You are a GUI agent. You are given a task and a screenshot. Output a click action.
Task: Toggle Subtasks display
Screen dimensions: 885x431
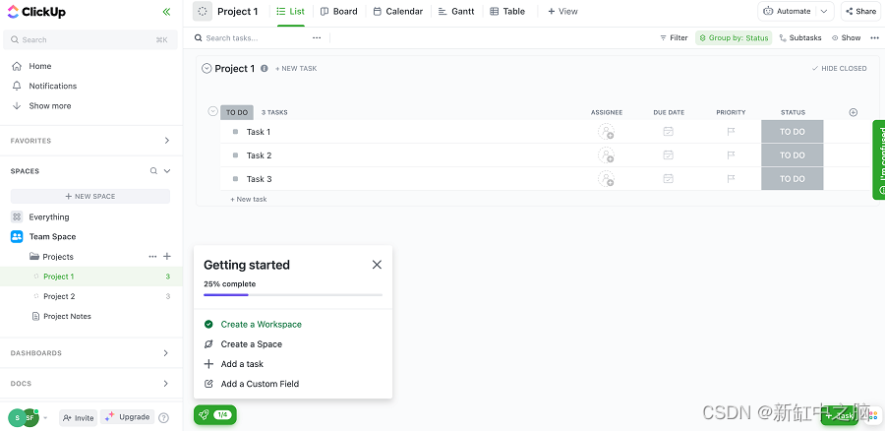800,38
